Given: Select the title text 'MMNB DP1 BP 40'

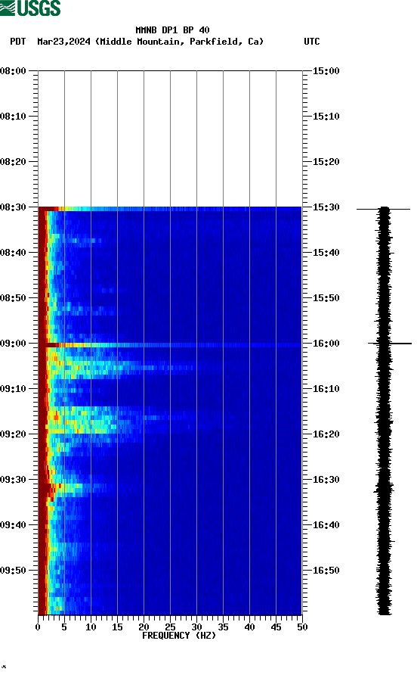Looking at the screenshot, I should click(x=172, y=30).
